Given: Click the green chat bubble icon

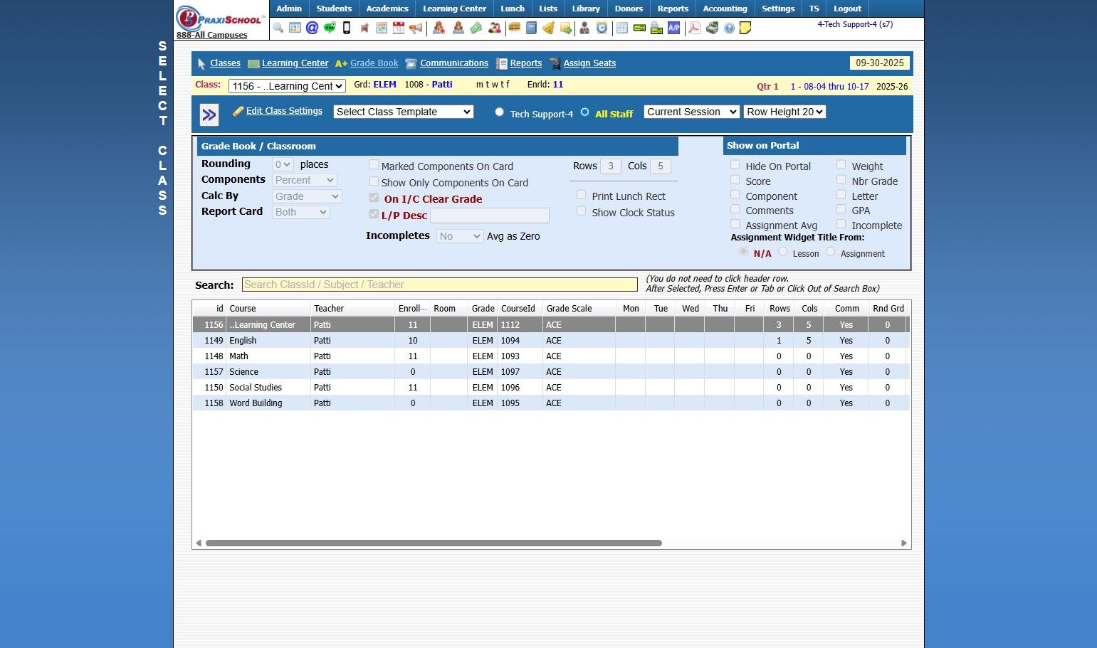Looking at the screenshot, I should tap(329, 28).
